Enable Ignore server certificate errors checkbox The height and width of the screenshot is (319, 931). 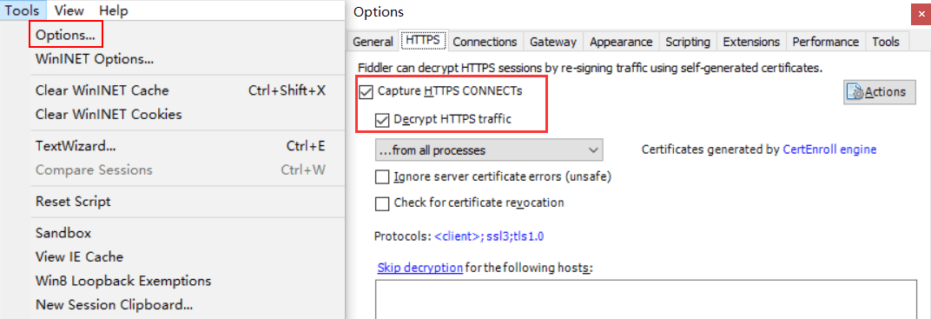point(382,177)
